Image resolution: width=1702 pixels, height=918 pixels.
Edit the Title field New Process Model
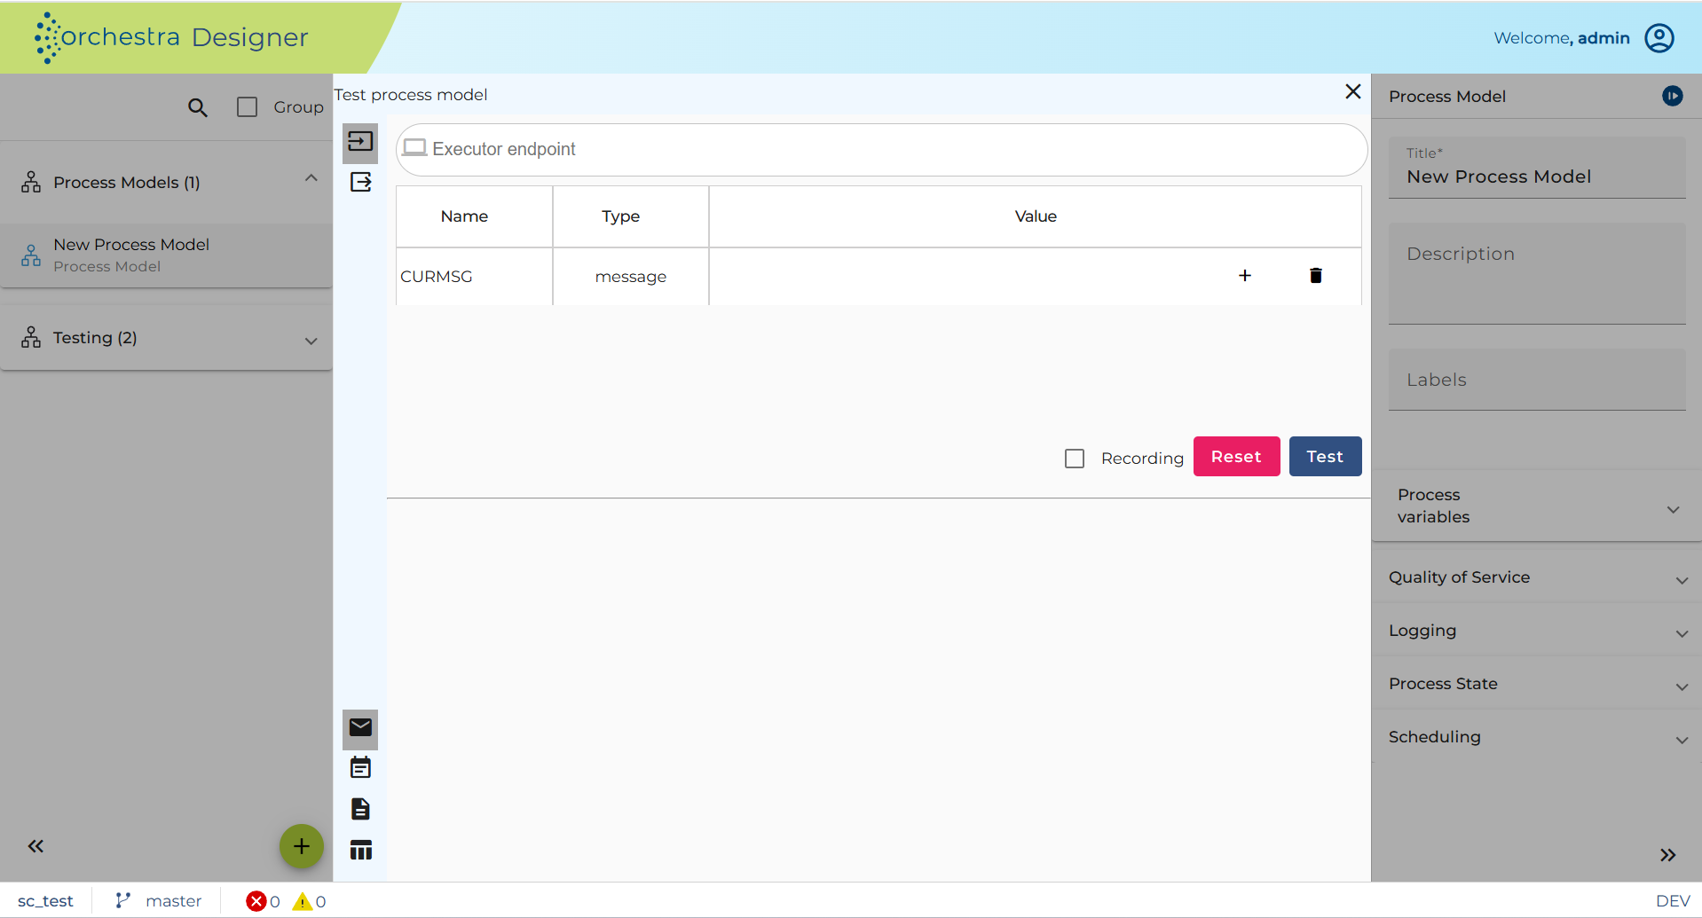click(1537, 168)
